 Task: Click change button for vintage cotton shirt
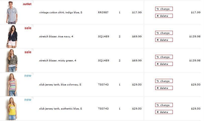(164, 9)
